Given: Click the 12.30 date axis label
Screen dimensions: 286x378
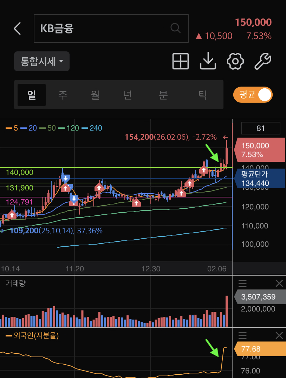Looking at the screenshot, I should click(151, 269).
